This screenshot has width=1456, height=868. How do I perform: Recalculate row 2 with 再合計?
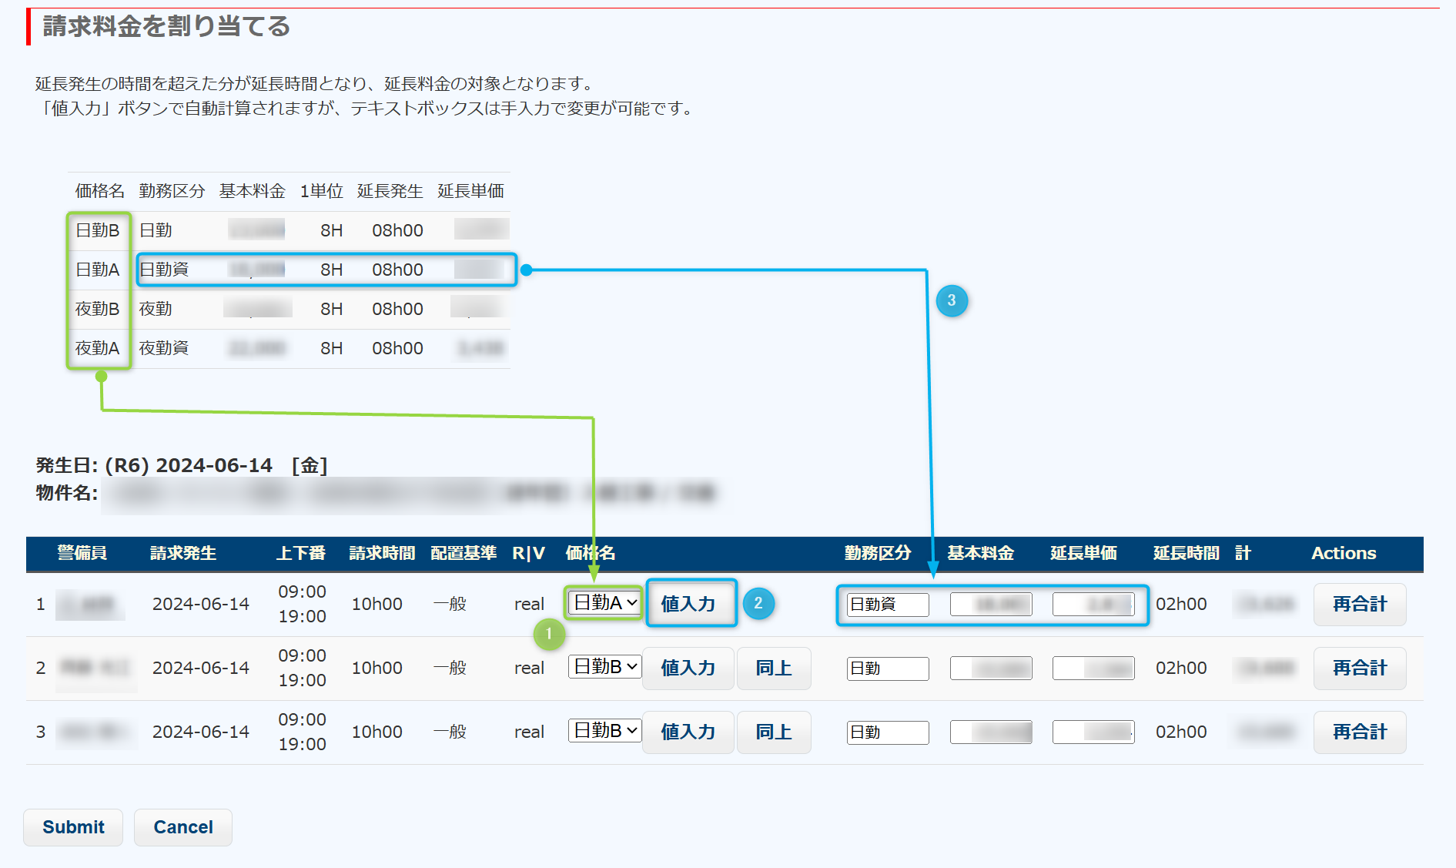click(x=1359, y=668)
